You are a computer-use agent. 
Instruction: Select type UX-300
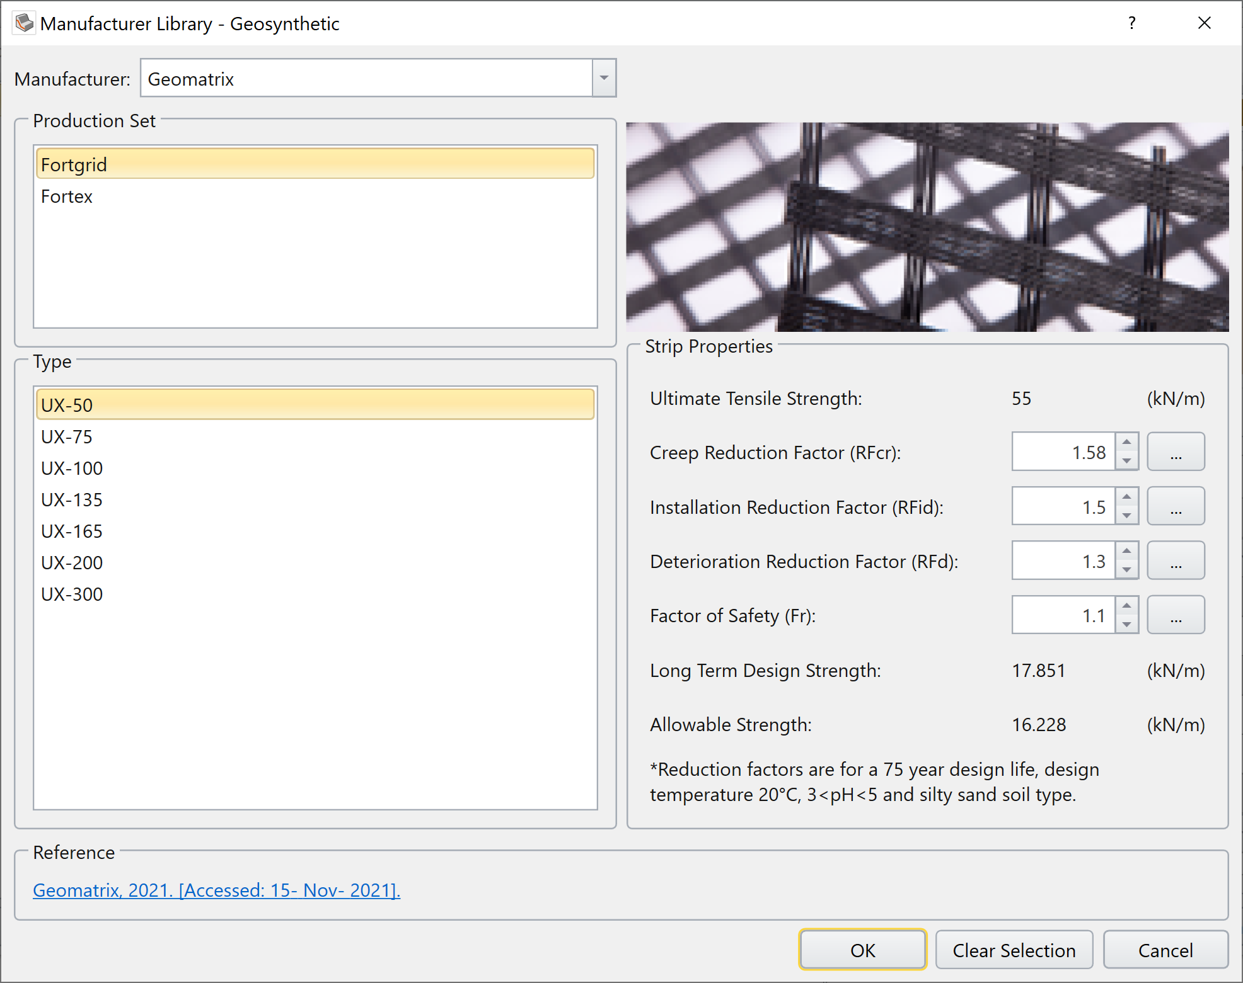tap(315, 594)
